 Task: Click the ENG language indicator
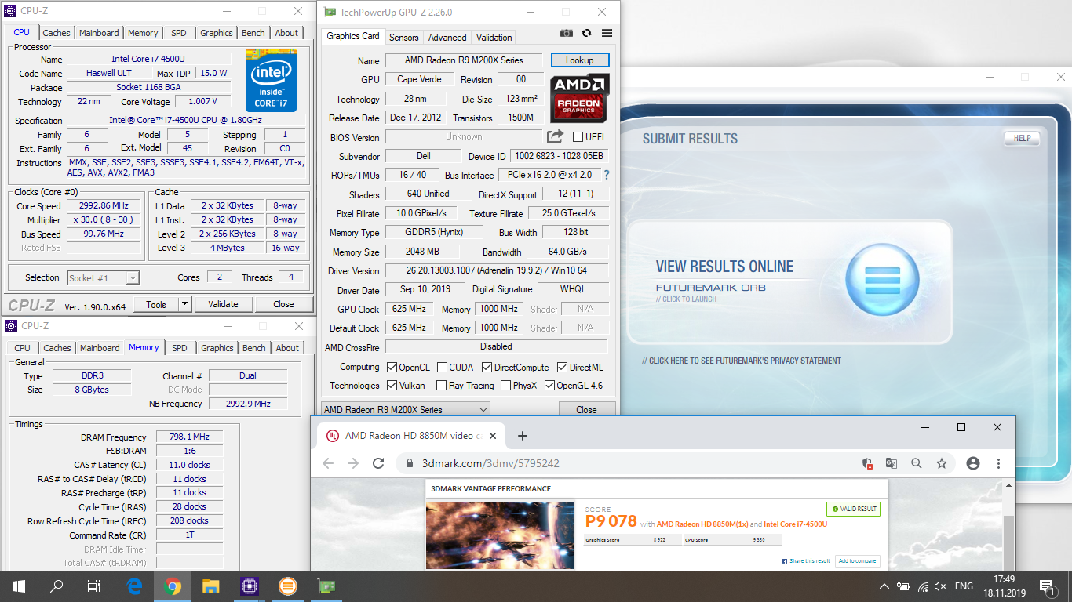964,586
